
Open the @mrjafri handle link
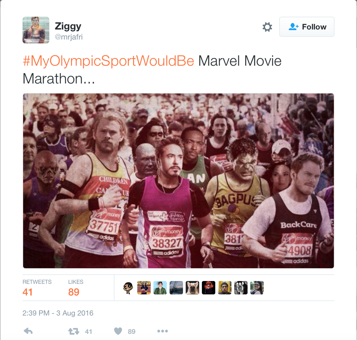[x=68, y=37]
